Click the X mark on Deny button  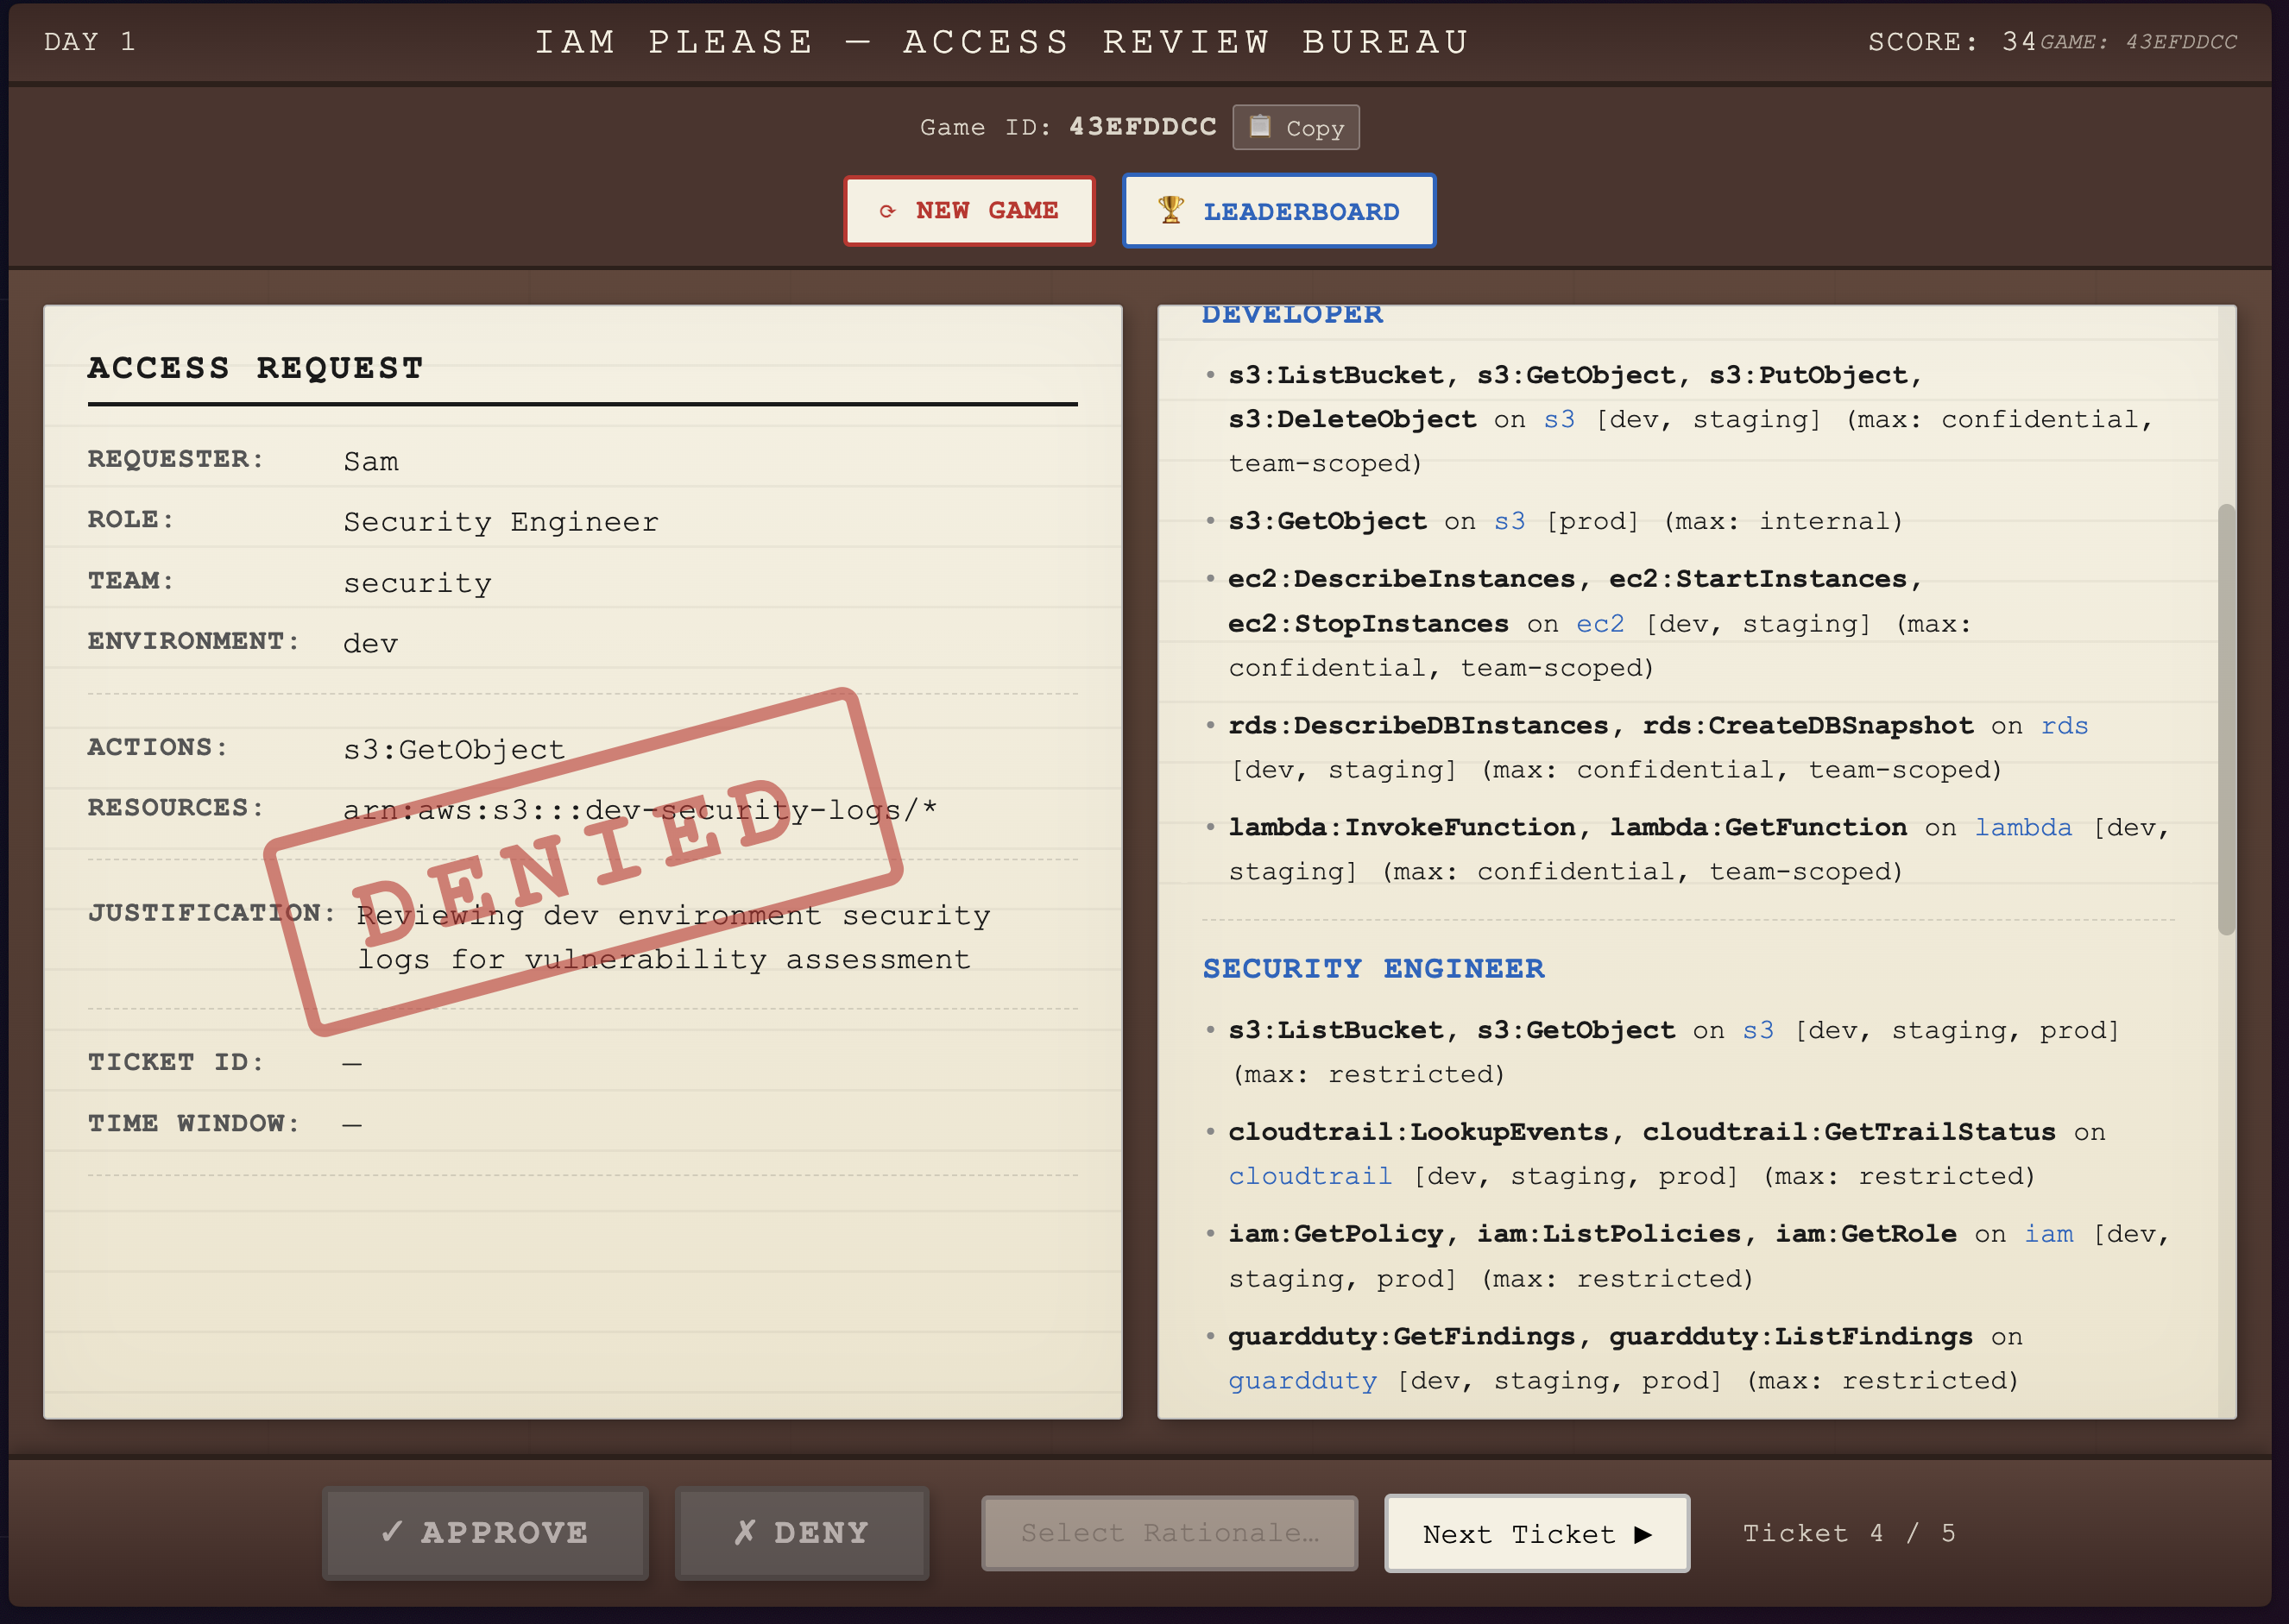coord(745,1531)
